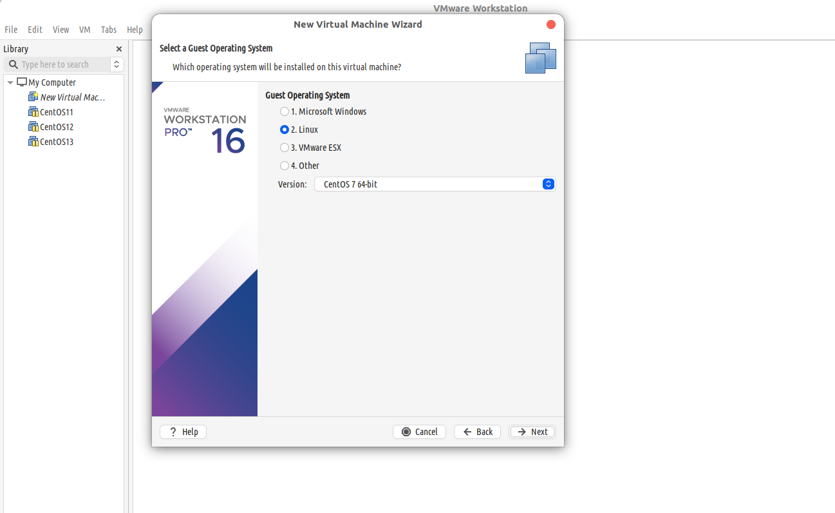Image resolution: width=835 pixels, height=513 pixels.
Task: Close the wizard with the red button
Action: pyautogui.click(x=551, y=24)
